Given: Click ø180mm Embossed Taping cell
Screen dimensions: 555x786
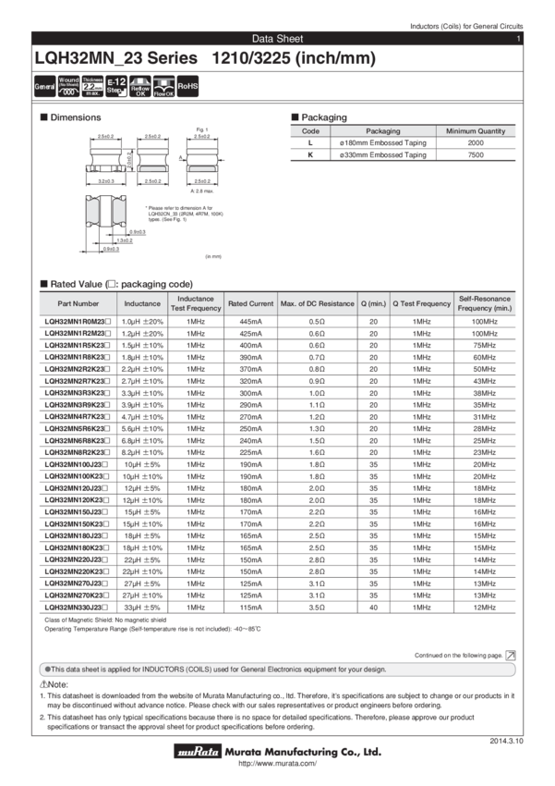Looking at the screenshot, I should pyautogui.click(x=383, y=142).
